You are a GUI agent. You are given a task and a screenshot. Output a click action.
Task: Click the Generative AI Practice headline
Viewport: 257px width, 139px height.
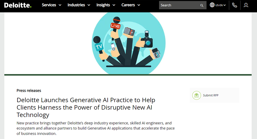coord(86,107)
